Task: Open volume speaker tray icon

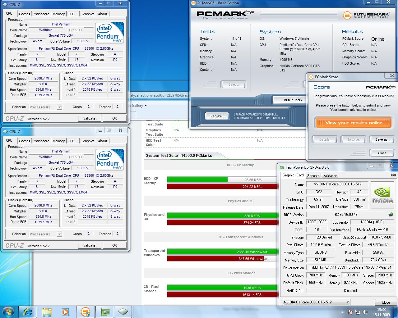Action: [364, 312]
